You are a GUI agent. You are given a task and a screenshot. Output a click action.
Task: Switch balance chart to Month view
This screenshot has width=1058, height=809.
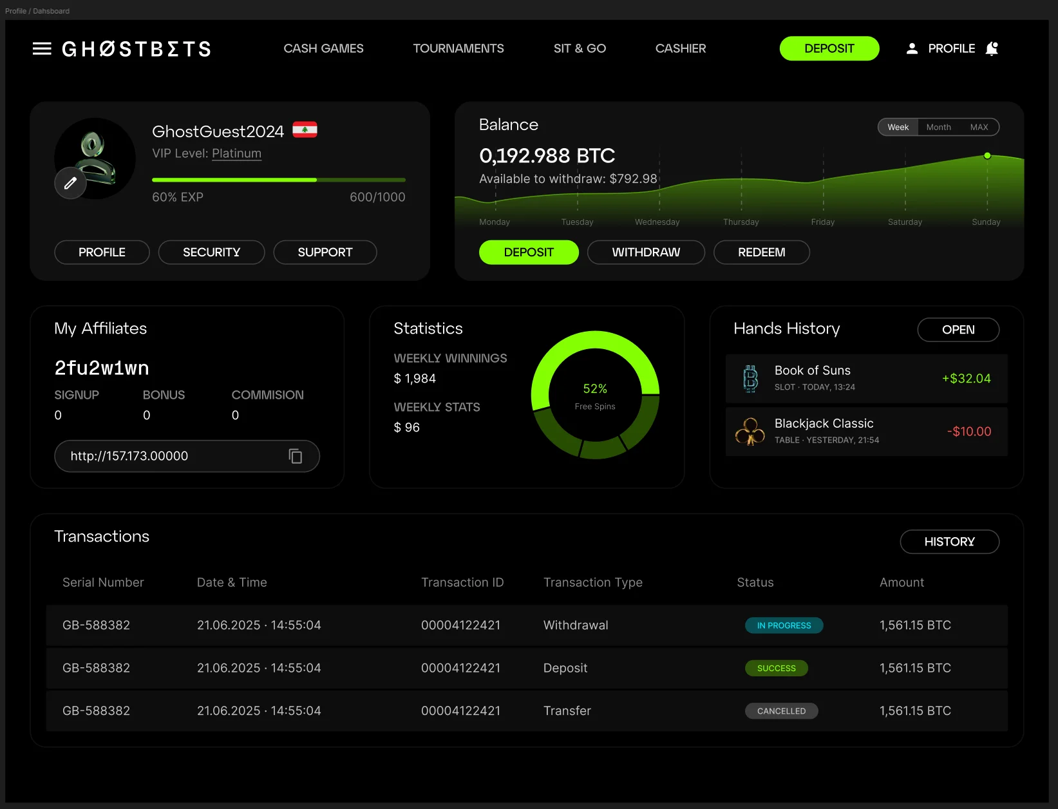pos(938,128)
